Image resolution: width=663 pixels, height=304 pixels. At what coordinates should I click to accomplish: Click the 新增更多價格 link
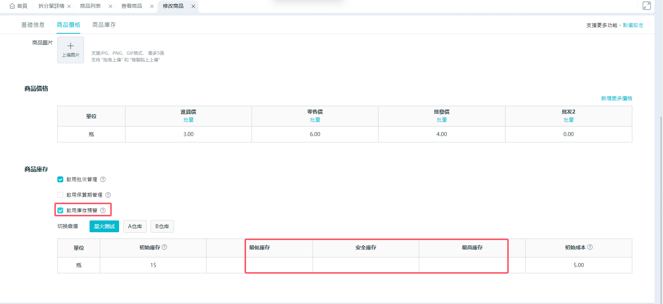(616, 98)
